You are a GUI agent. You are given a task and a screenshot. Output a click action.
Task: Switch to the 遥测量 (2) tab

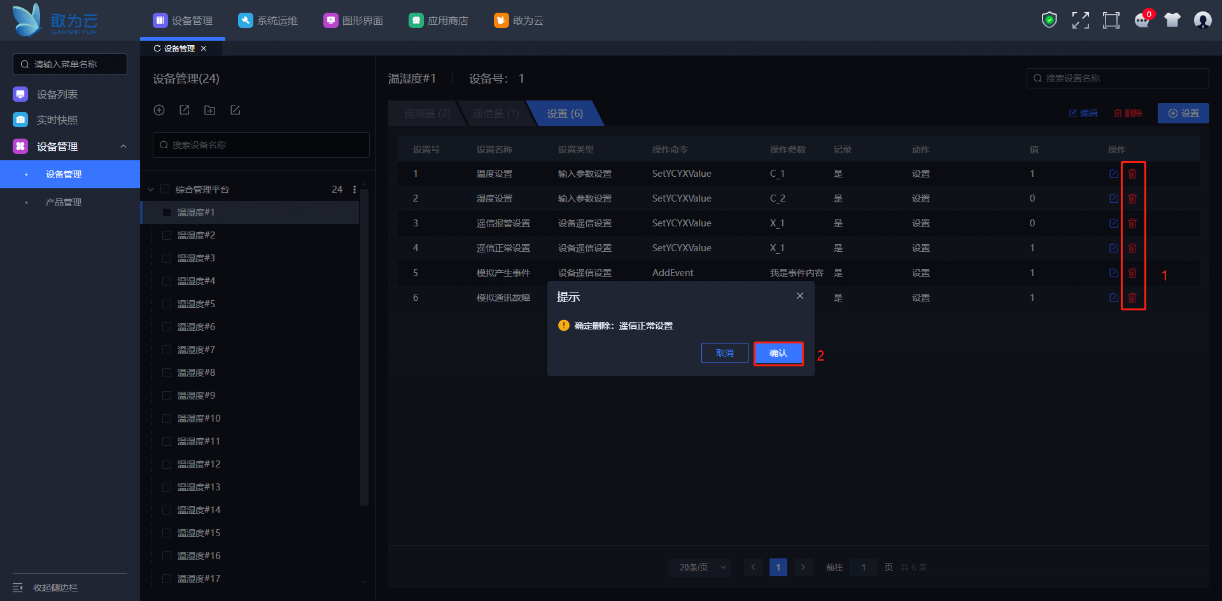pyautogui.click(x=427, y=113)
